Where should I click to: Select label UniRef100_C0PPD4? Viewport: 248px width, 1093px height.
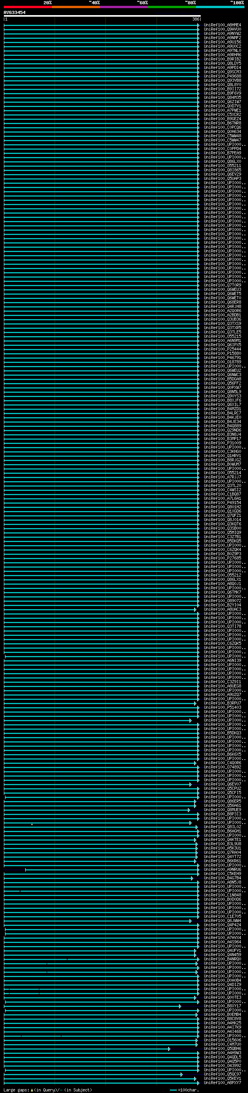(222, 148)
